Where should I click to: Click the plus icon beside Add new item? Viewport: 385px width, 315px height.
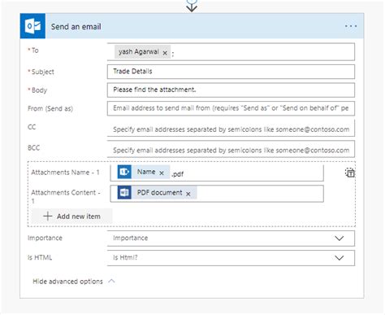click(48, 217)
